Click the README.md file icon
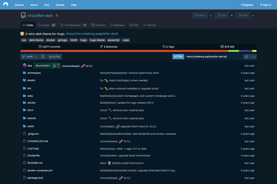The width and height of the screenshot is (277, 184). [24, 163]
